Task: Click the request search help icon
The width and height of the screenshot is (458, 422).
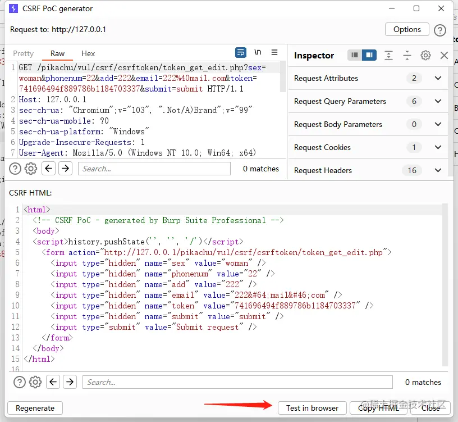Action: pyautogui.click(x=15, y=169)
